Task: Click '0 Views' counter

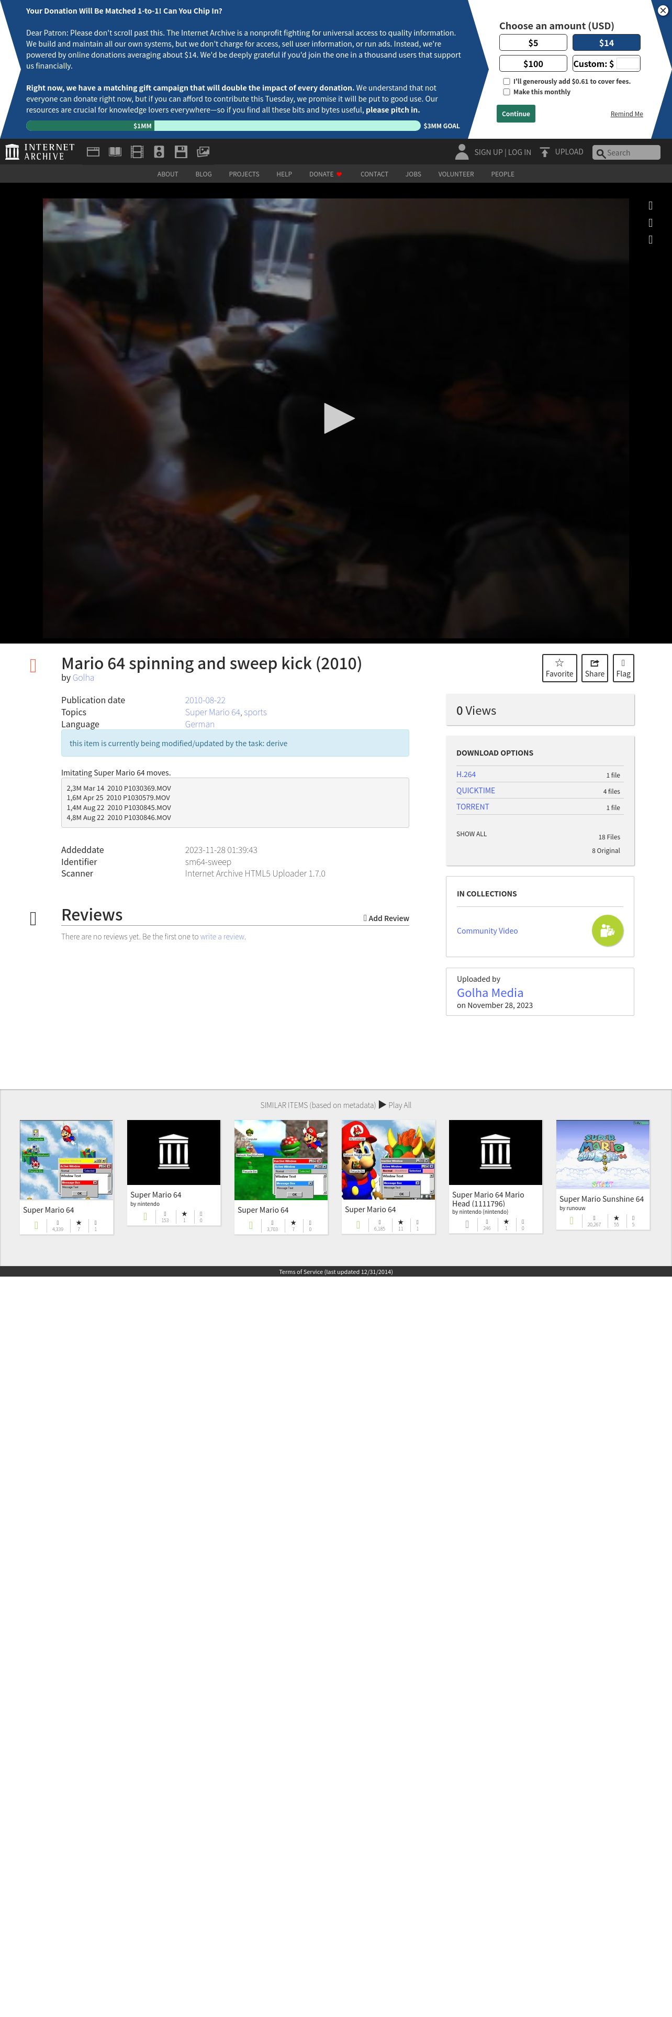Action: (476, 710)
